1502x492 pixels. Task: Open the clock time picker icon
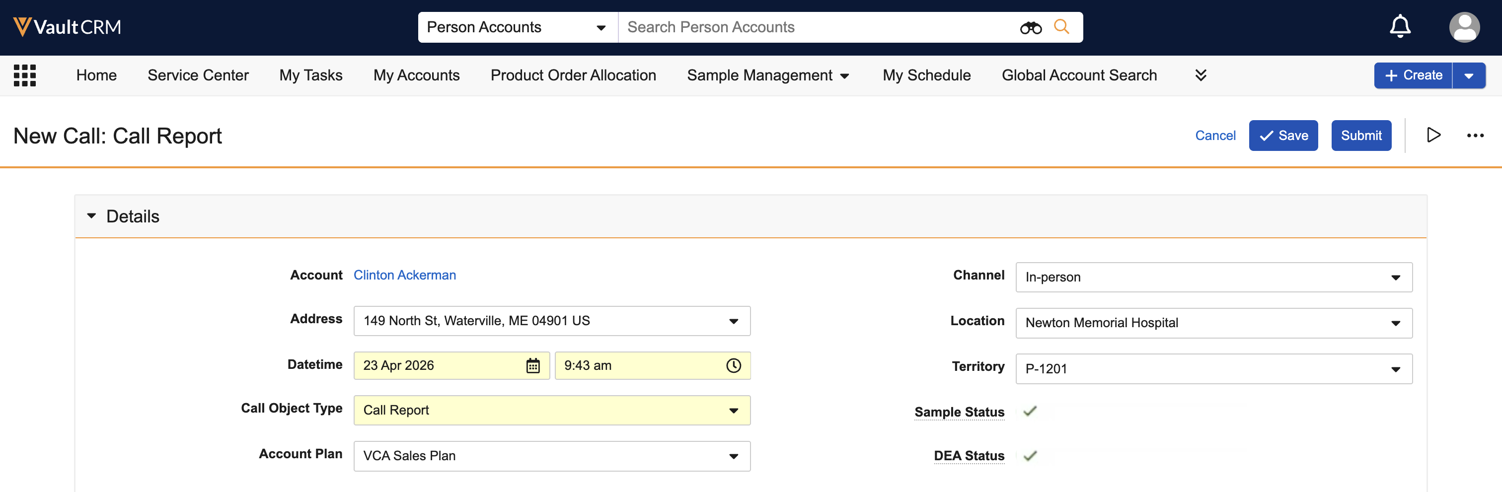point(734,365)
